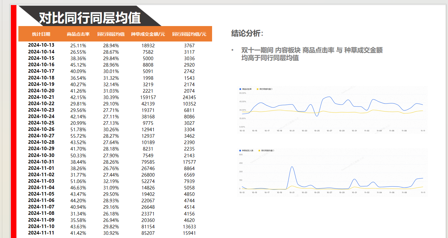Click the peer amount value 15941
Screen dimensions: 448x238
[x=189, y=233]
